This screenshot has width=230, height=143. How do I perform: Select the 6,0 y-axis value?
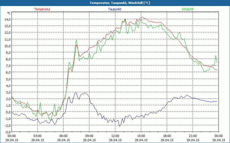click(x=8, y=73)
